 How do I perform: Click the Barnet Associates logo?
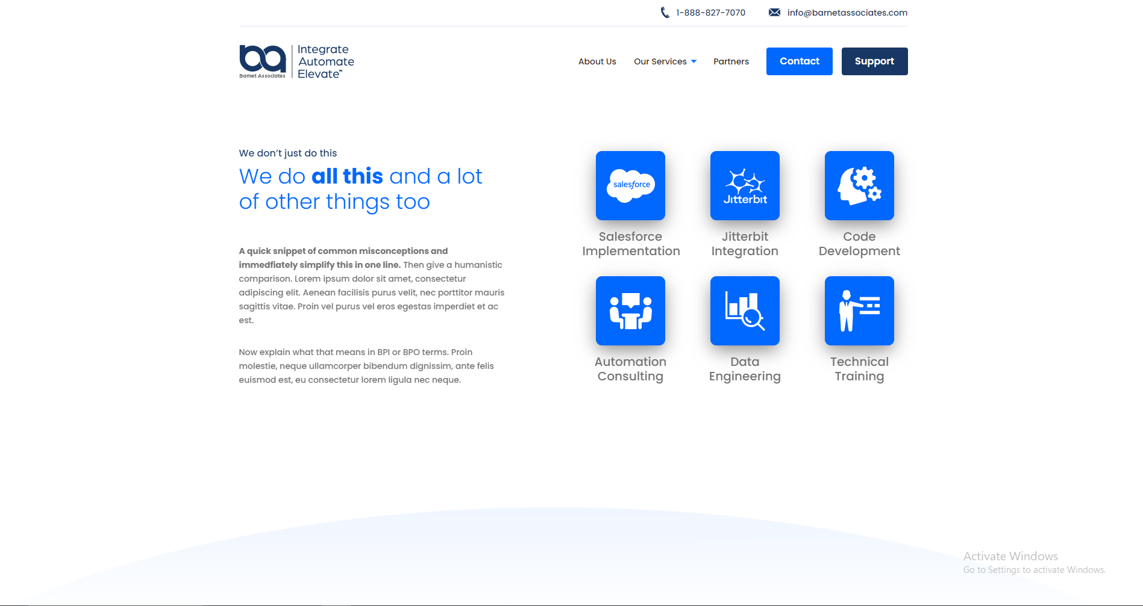(x=263, y=61)
